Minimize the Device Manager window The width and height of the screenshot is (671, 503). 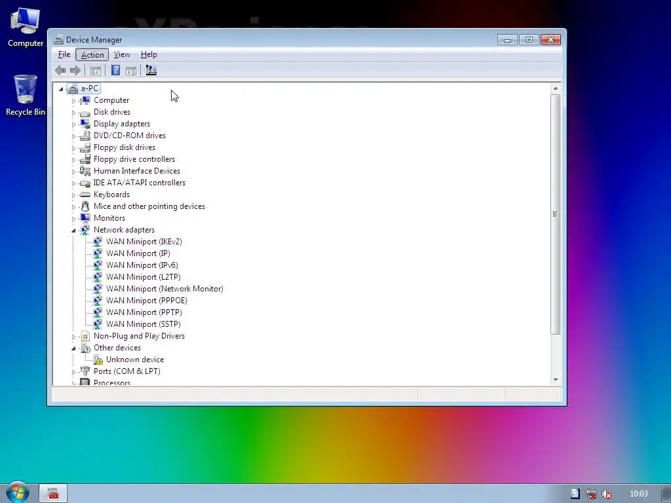[508, 40]
